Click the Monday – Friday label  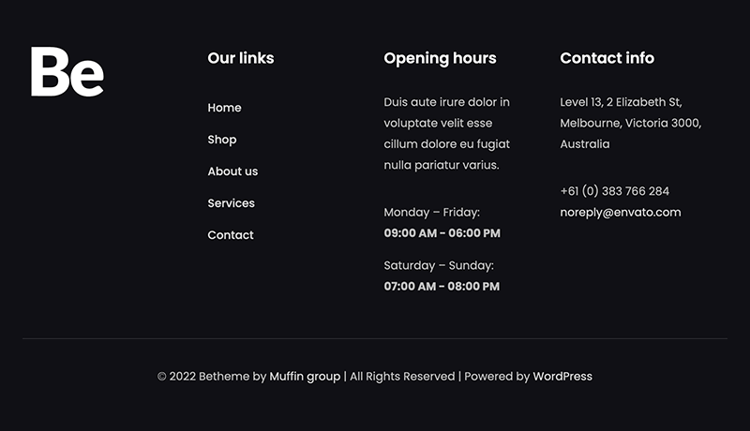click(431, 213)
